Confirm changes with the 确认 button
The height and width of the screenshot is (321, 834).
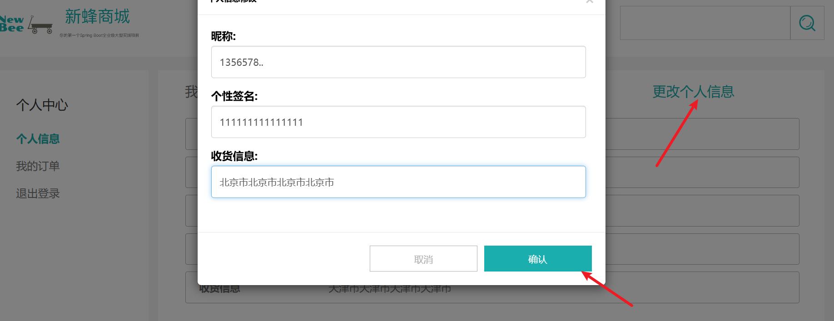click(538, 259)
